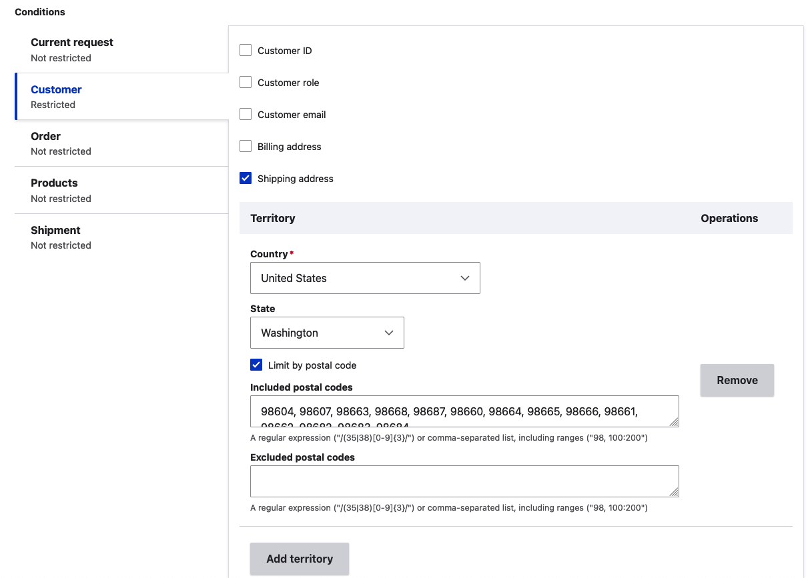Enable the Billing address checkbox

coord(246,147)
